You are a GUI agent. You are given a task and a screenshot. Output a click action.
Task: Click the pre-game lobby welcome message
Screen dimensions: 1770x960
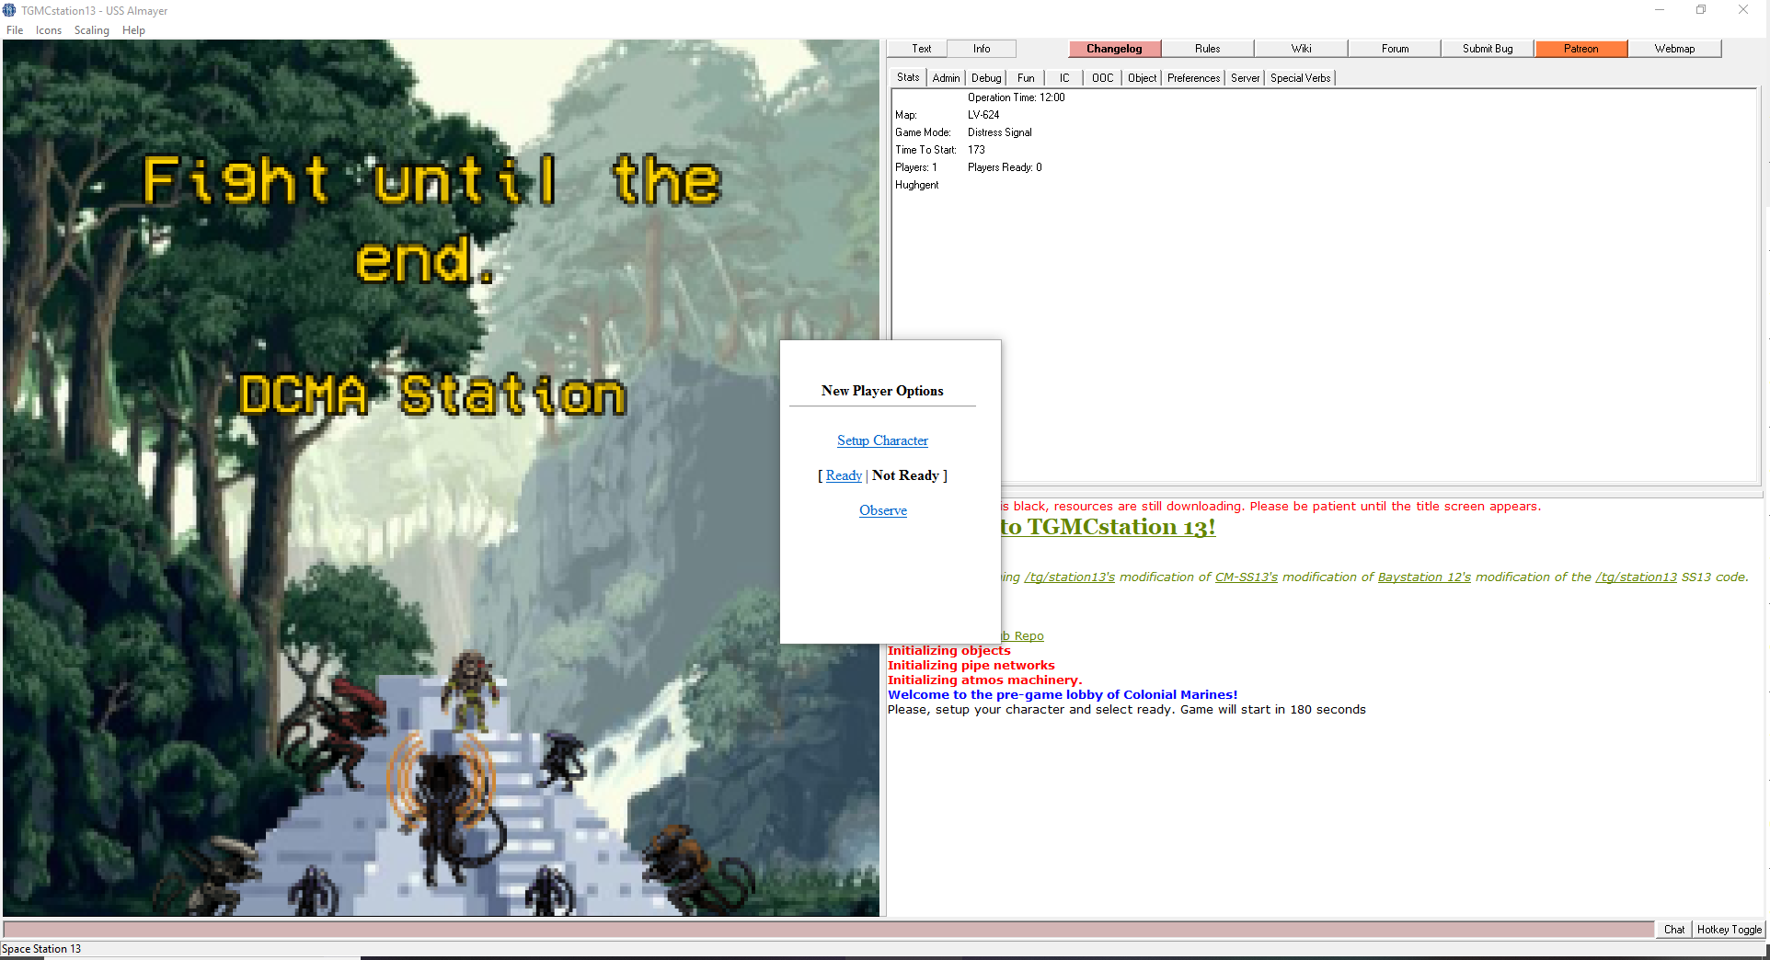coord(1063,694)
